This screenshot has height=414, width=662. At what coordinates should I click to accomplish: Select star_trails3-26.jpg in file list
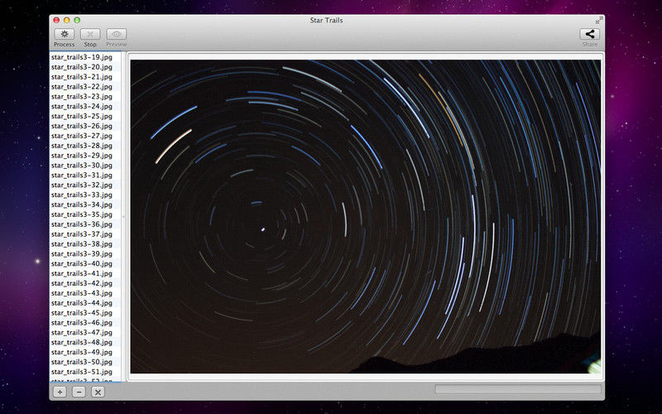[85, 126]
